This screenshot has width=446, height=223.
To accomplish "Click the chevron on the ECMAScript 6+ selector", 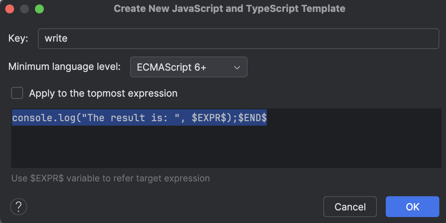I will point(238,67).
